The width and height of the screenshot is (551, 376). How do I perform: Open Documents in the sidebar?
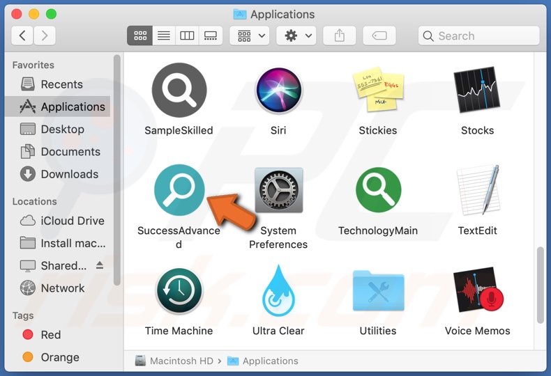click(59, 152)
